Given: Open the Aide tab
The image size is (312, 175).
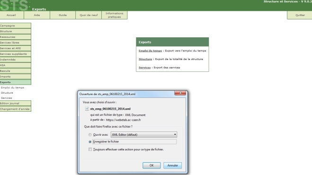Looking at the screenshot, I should [x=37, y=15].
